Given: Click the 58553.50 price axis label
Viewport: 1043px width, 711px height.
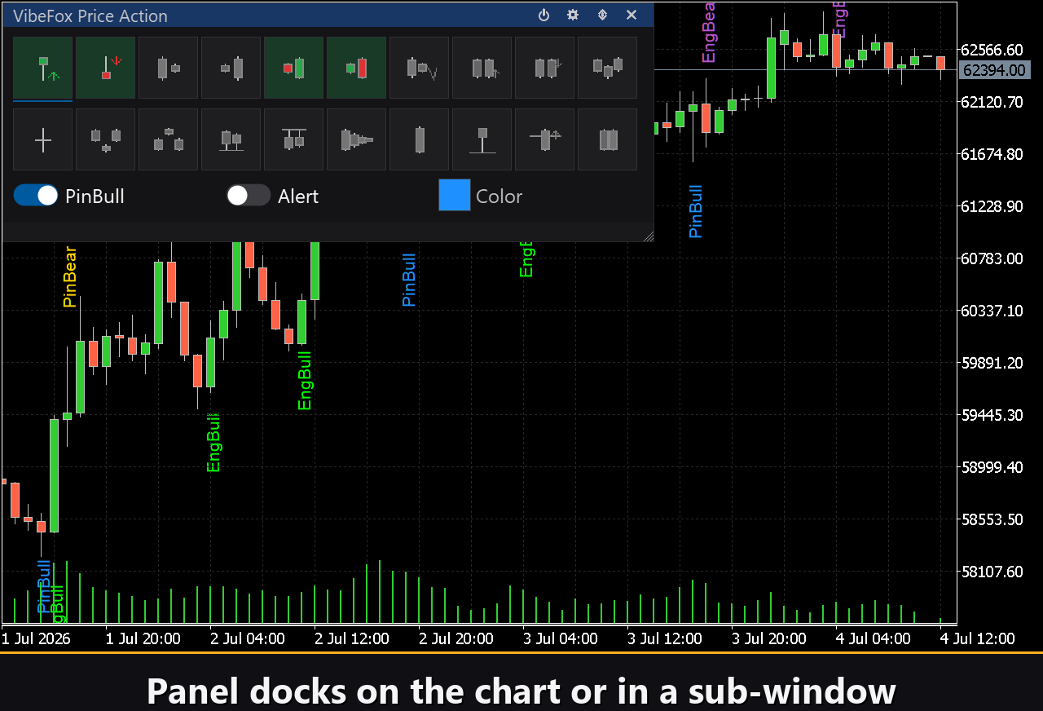Looking at the screenshot, I should (992, 519).
